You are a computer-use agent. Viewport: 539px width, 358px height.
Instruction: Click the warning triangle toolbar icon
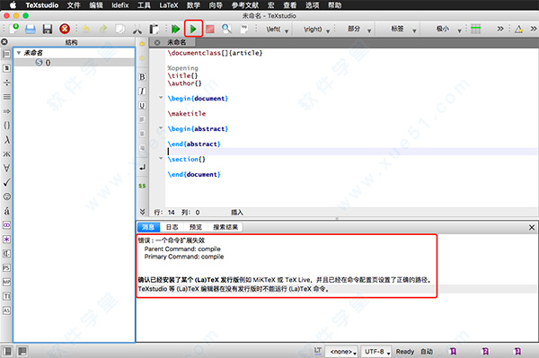[x=518, y=30]
